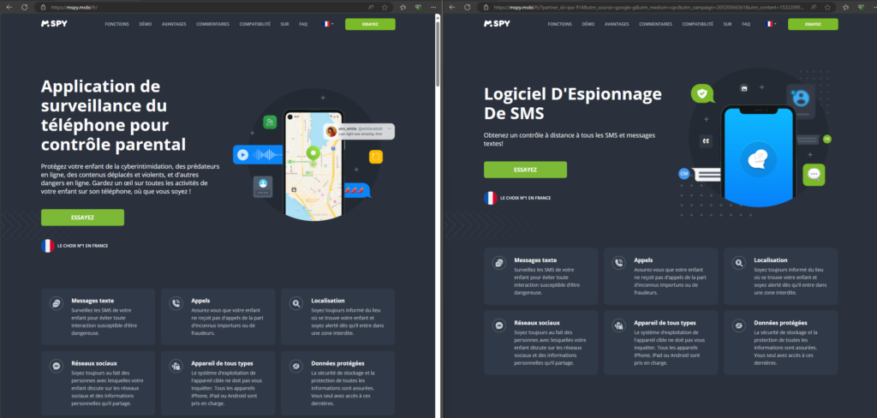Click the phone map illustration in left window

[x=313, y=165]
